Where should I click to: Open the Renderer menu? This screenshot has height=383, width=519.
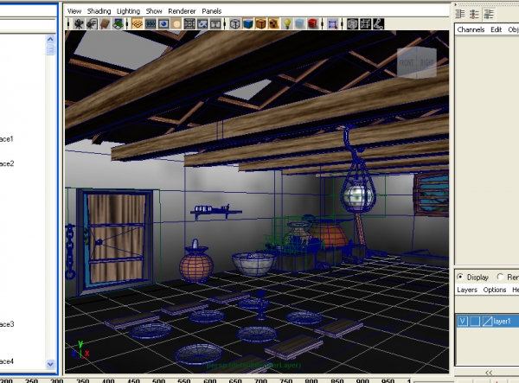click(182, 11)
